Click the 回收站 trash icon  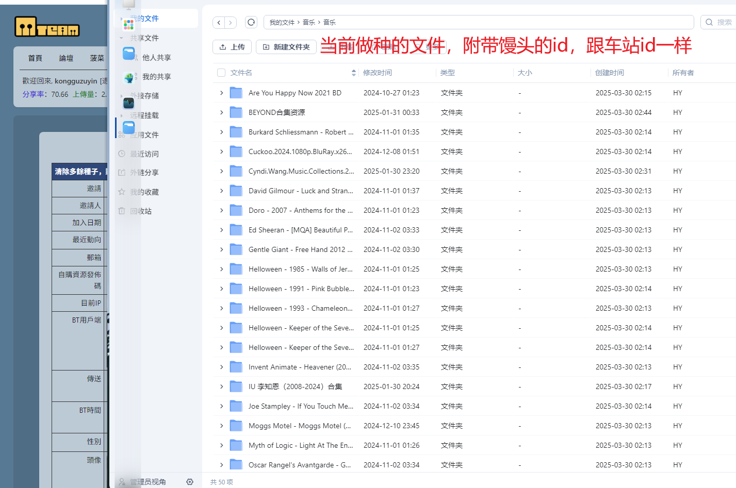[x=122, y=211]
